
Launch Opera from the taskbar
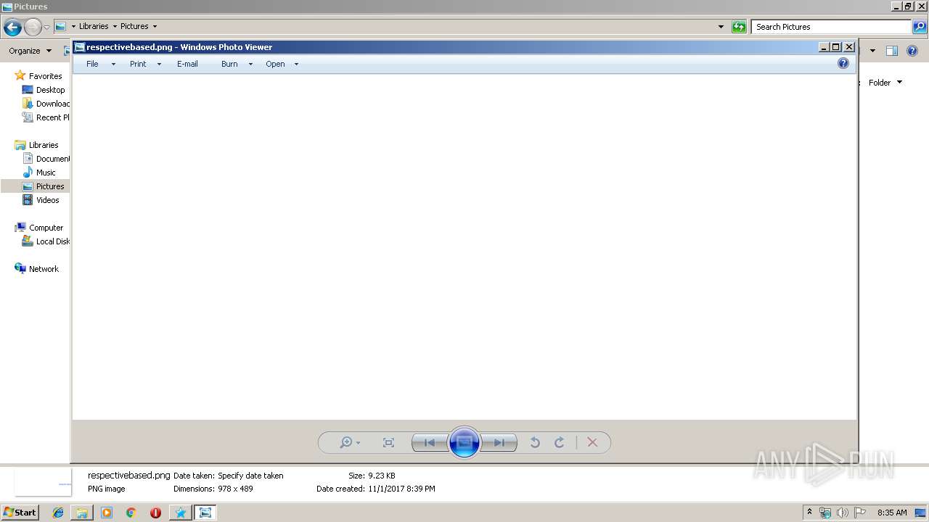tap(155, 513)
